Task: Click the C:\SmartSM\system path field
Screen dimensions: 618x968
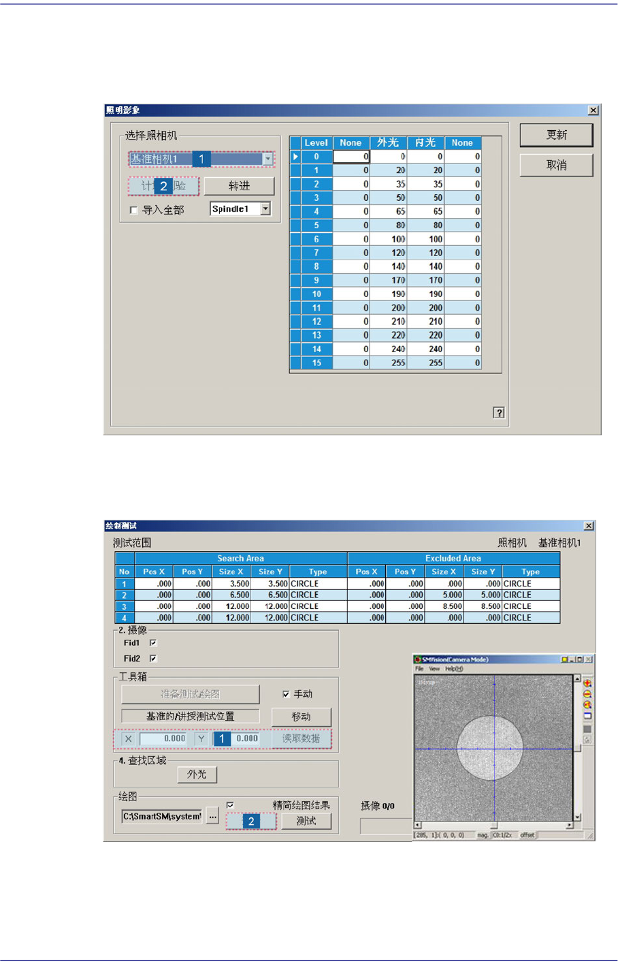Action: tap(162, 816)
